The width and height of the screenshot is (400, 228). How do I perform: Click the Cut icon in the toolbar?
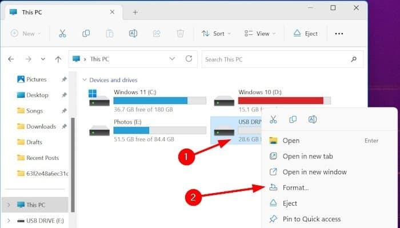coord(62,33)
